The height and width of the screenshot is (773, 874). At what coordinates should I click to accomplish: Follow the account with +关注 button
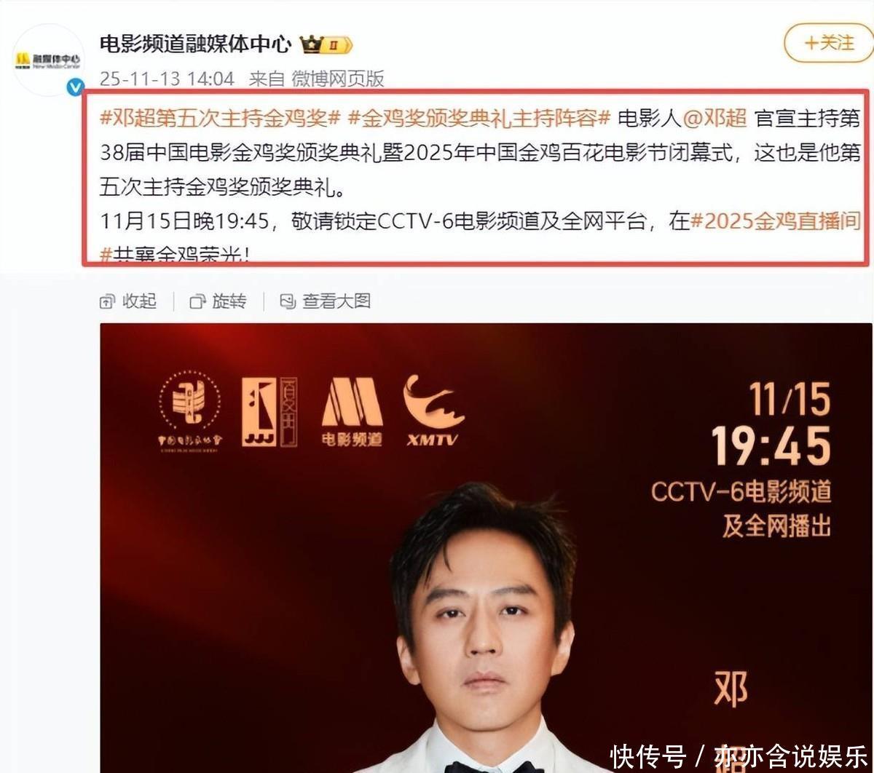828,43
